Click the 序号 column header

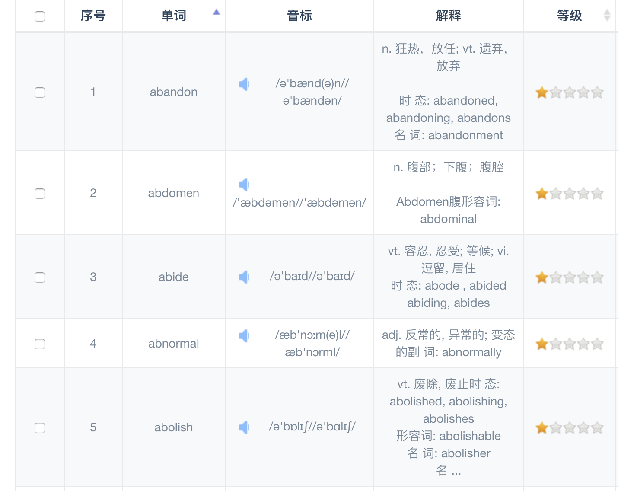tap(93, 16)
